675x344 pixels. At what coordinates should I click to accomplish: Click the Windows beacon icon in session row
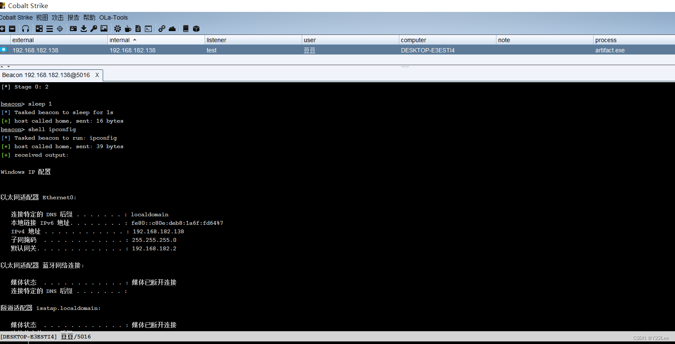click(x=3, y=50)
